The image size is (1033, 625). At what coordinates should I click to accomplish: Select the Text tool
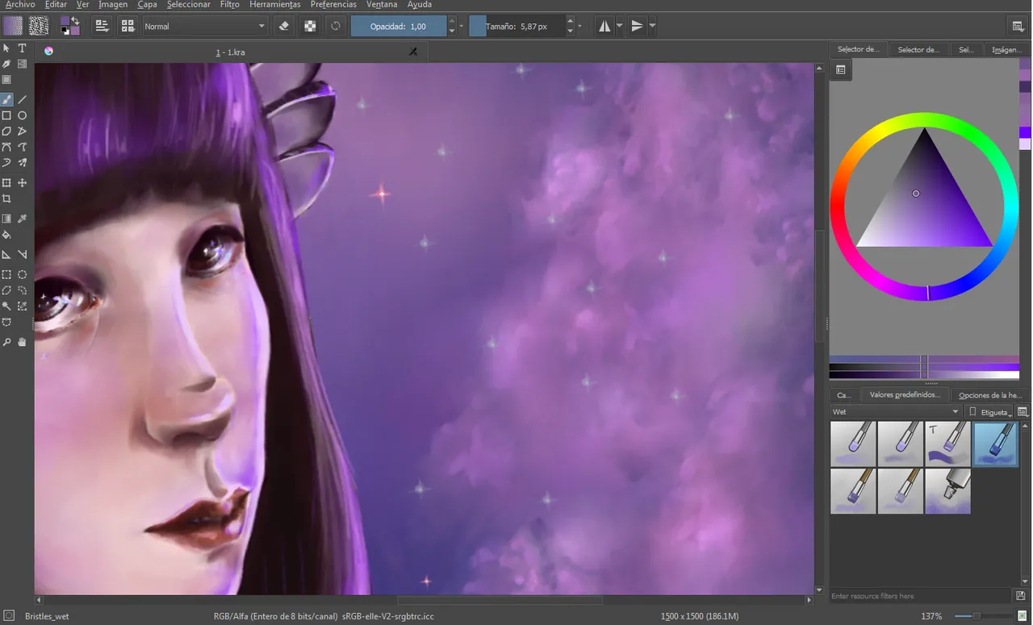(23, 48)
